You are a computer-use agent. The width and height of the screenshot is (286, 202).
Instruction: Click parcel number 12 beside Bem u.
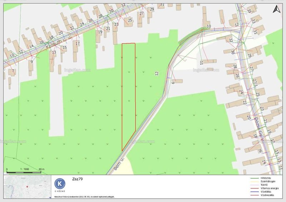[x=157, y=74]
